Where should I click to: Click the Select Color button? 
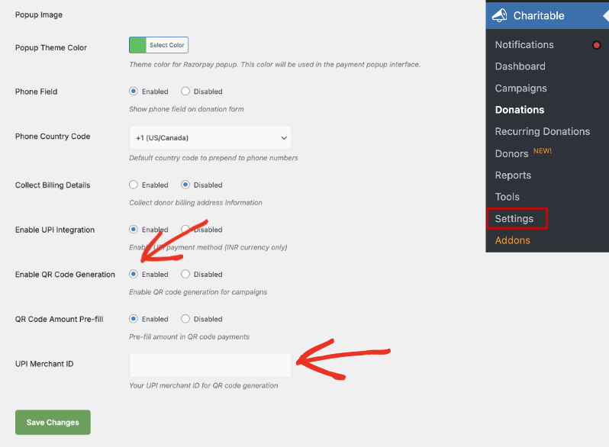point(167,45)
